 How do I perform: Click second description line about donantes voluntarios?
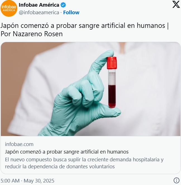60,167
